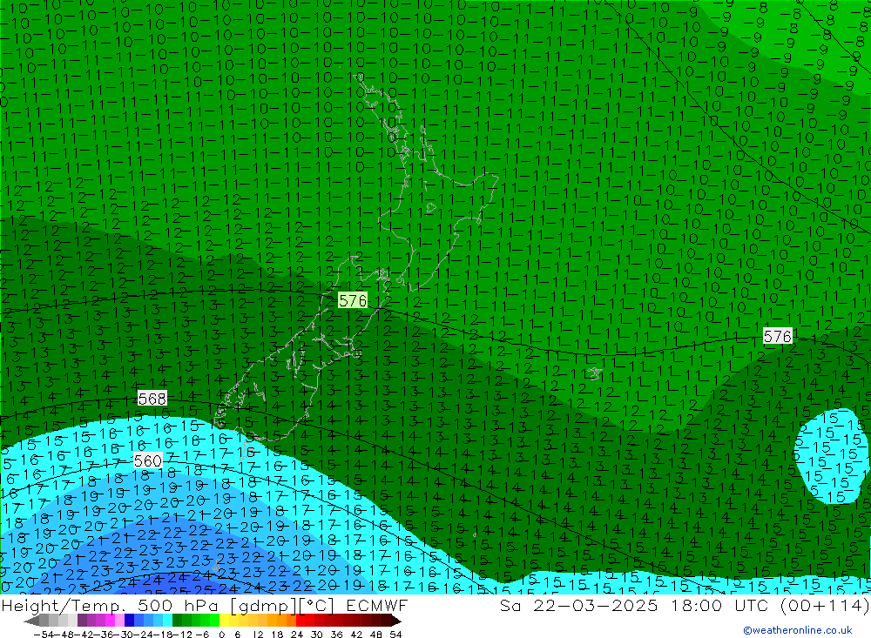The height and width of the screenshot is (638, 871).
Task: Click the 576 contour label at right edge
Action: click(777, 336)
